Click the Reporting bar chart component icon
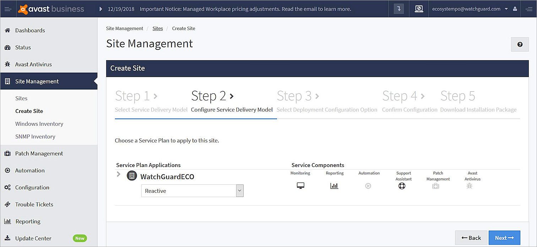The height and width of the screenshot is (247, 537). (334, 186)
